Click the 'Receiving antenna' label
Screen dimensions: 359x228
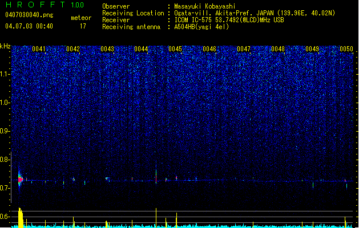(131, 27)
